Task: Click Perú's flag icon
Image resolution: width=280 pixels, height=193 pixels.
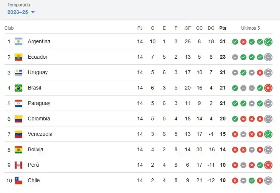Action: tap(18, 165)
